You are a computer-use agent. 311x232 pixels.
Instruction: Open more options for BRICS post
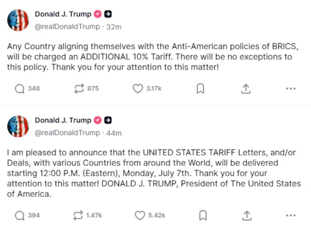(291, 89)
